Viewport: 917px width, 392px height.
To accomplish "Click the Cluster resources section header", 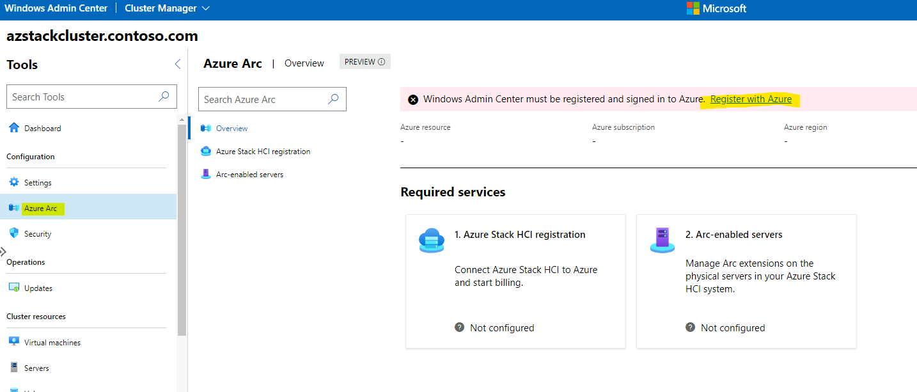I will (x=36, y=317).
